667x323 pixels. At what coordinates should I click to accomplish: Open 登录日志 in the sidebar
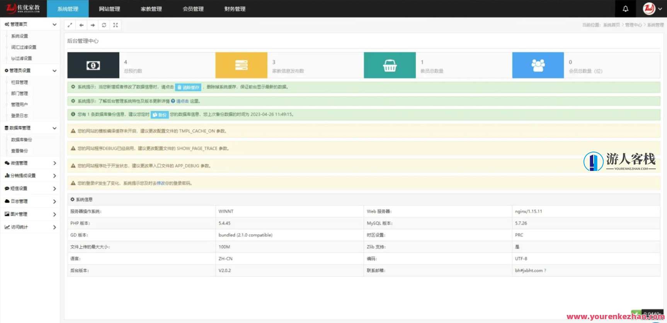[x=19, y=116]
